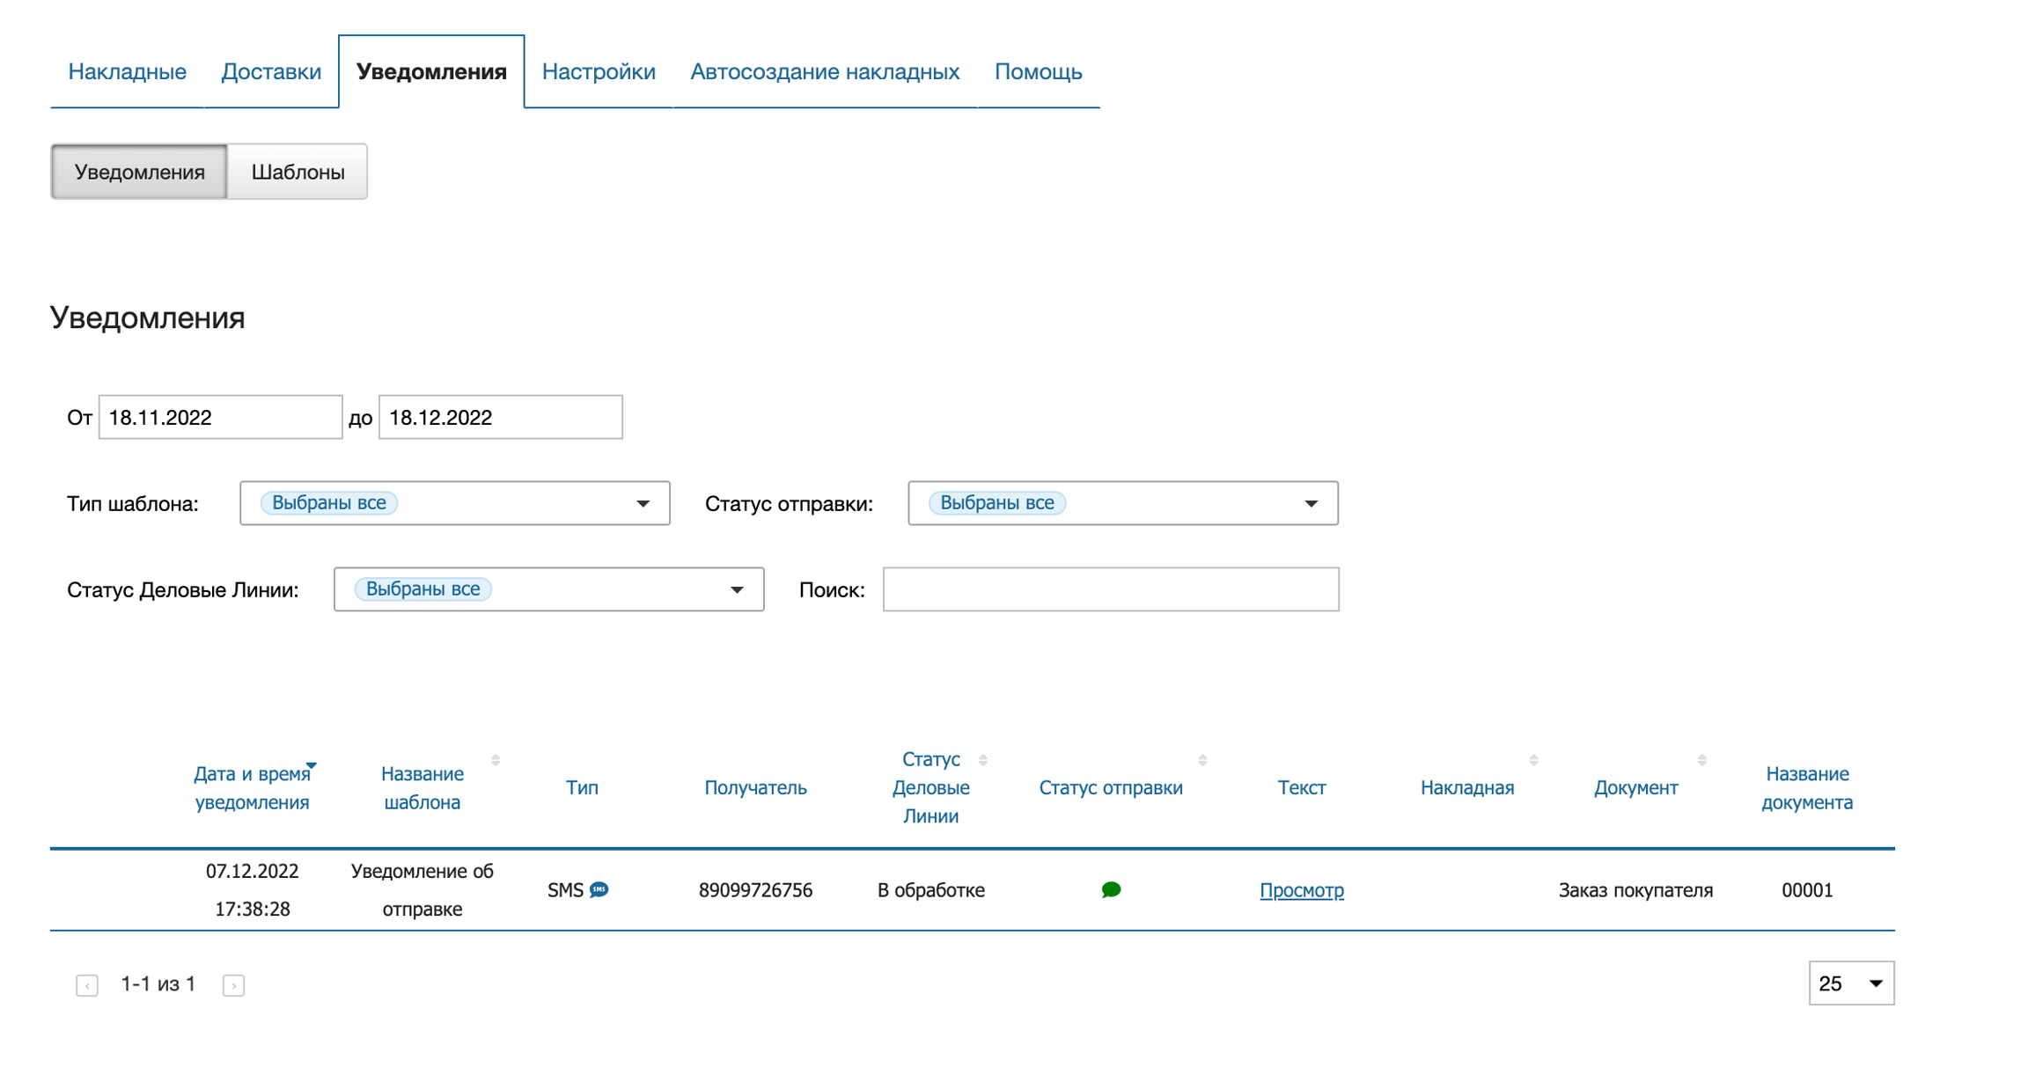Sort by Статус Деловые Линии column arrows
Screen dimensions: 2028x1089
983,760
